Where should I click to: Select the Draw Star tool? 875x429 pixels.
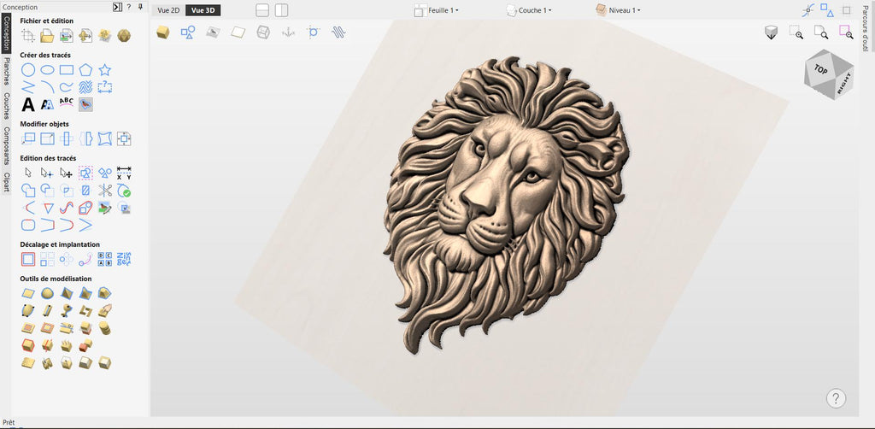pos(104,70)
